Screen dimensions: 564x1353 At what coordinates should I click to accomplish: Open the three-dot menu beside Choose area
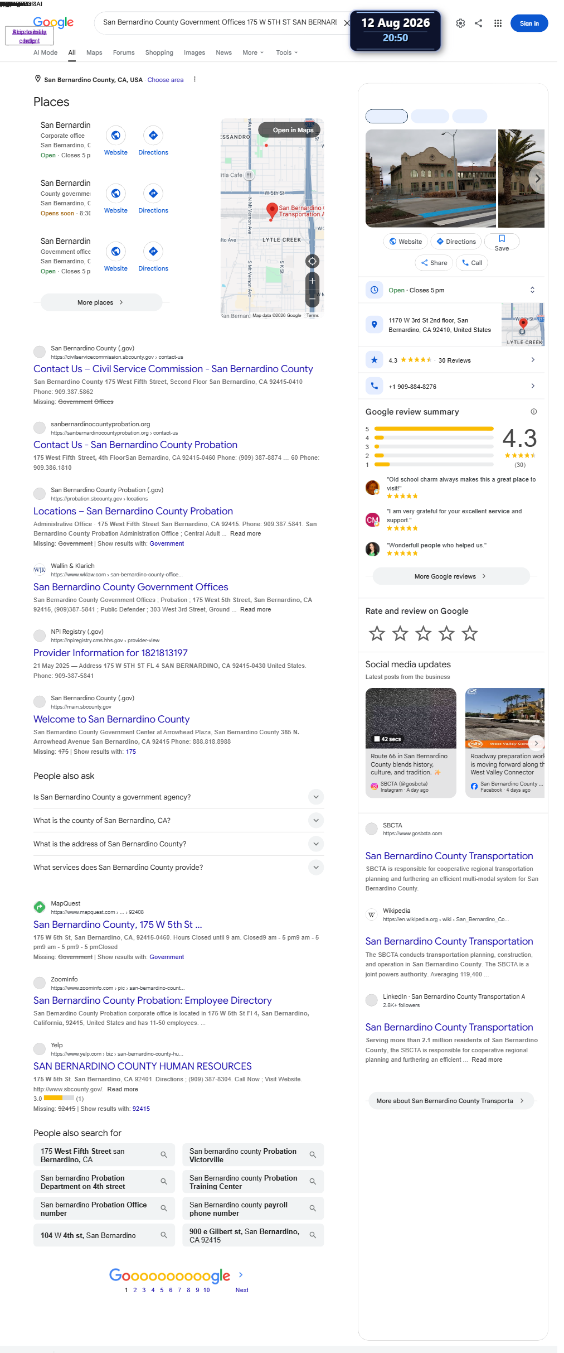(195, 79)
